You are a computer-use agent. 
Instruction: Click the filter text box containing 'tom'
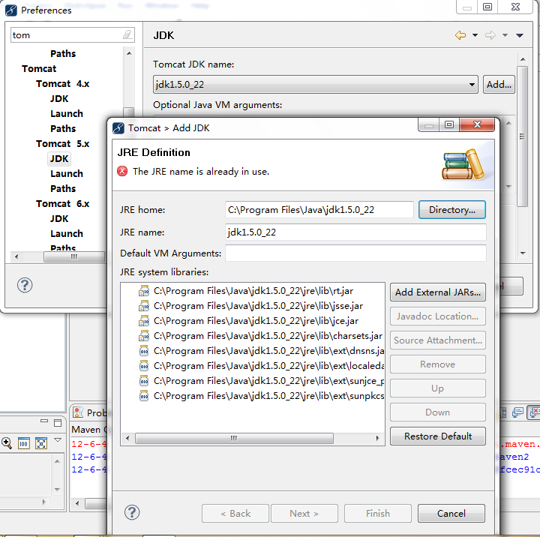[67, 35]
